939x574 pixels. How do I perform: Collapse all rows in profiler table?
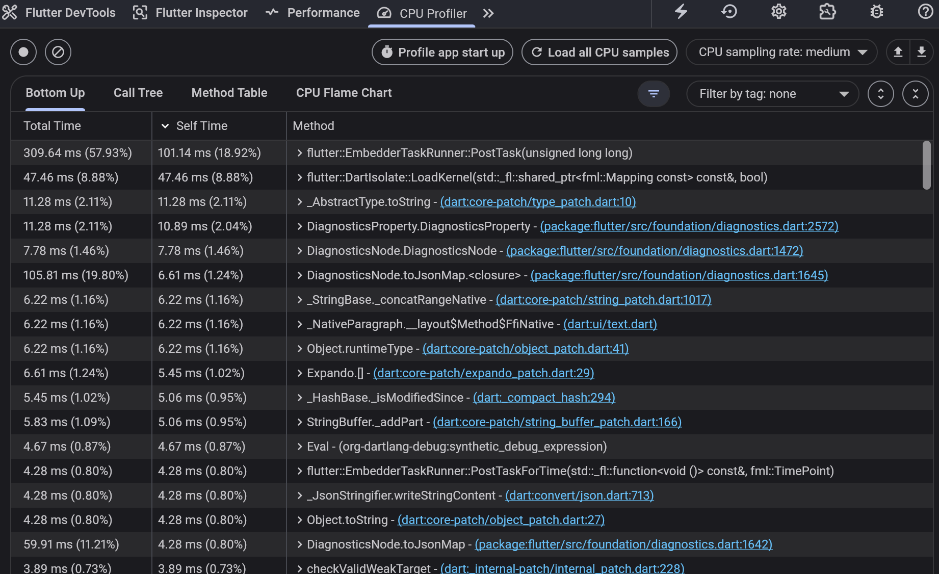point(915,94)
